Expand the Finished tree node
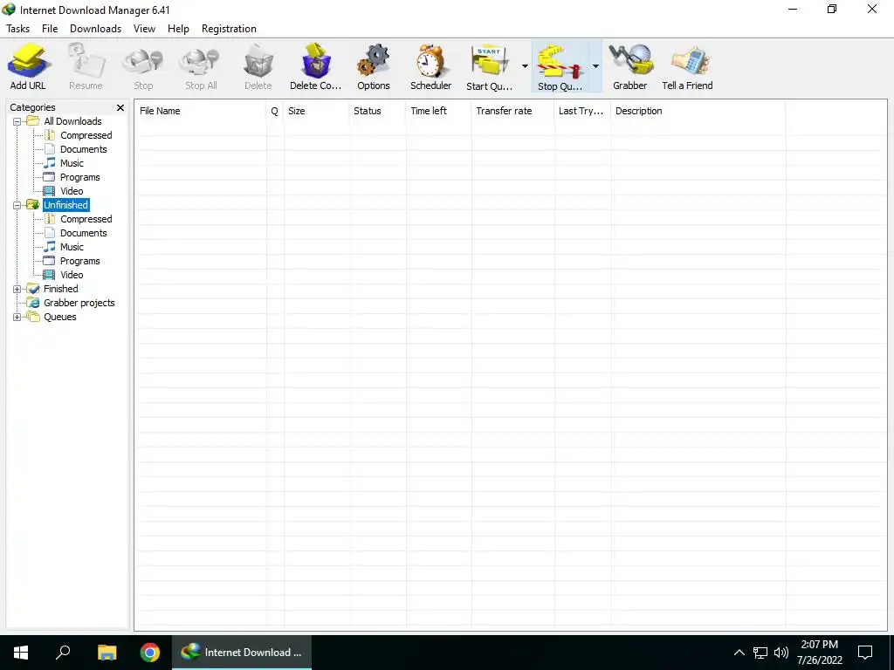This screenshot has width=894, height=670. click(x=17, y=289)
